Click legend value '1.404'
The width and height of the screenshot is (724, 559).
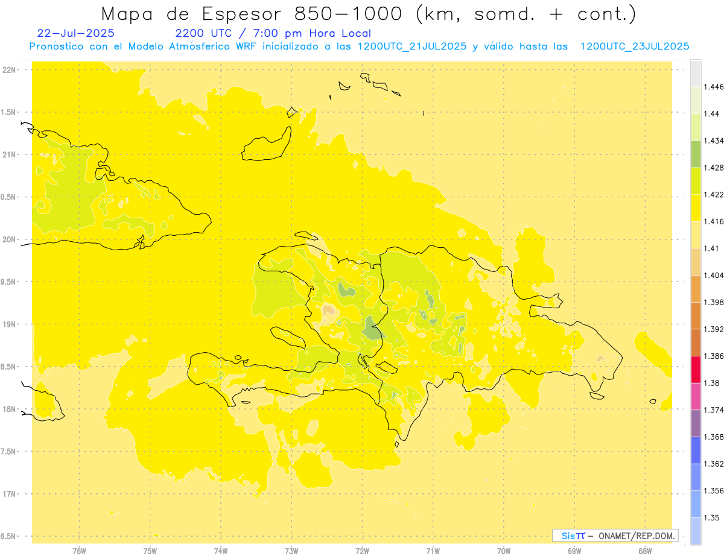tap(714, 275)
